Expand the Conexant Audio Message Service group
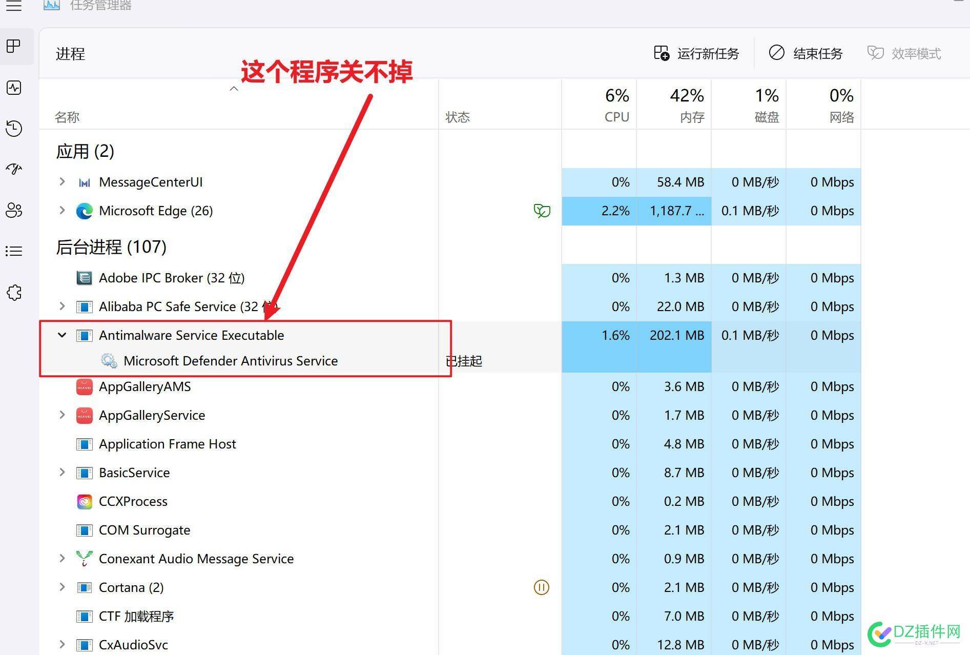Image resolution: width=970 pixels, height=655 pixels. tap(62, 559)
